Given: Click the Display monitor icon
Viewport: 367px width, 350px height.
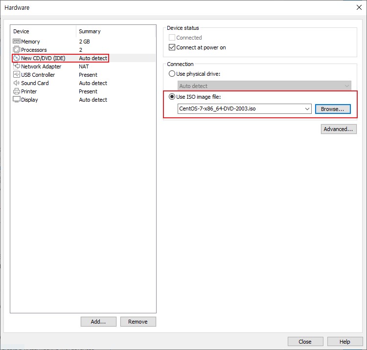Looking at the screenshot, I should pyautogui.click(x=16, y=99).
